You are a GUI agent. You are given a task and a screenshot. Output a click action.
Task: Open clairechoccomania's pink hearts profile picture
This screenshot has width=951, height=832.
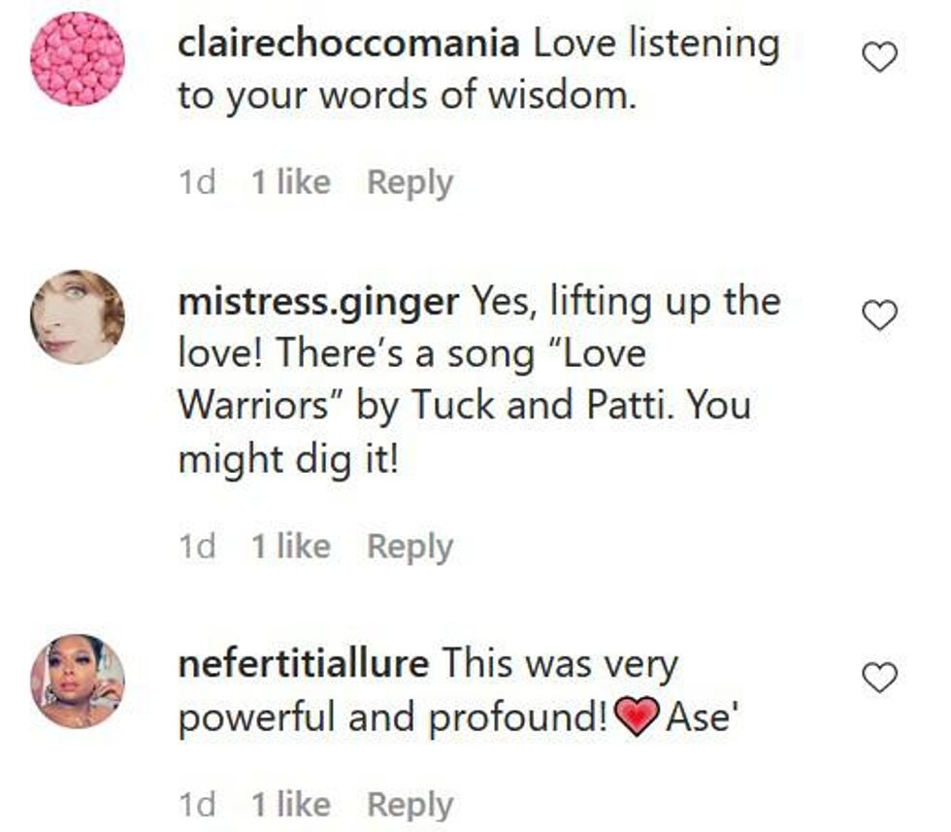tap(78, 59)
